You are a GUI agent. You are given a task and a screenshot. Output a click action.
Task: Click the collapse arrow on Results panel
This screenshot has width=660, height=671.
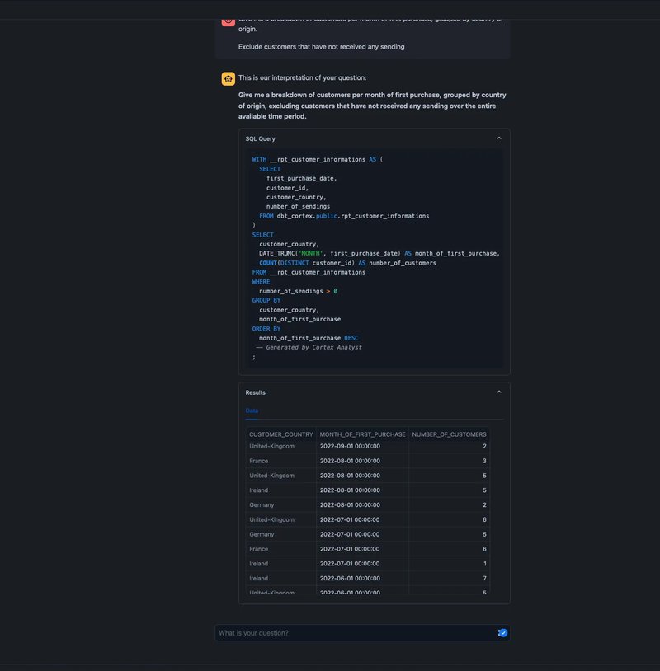tap(499, 392)
